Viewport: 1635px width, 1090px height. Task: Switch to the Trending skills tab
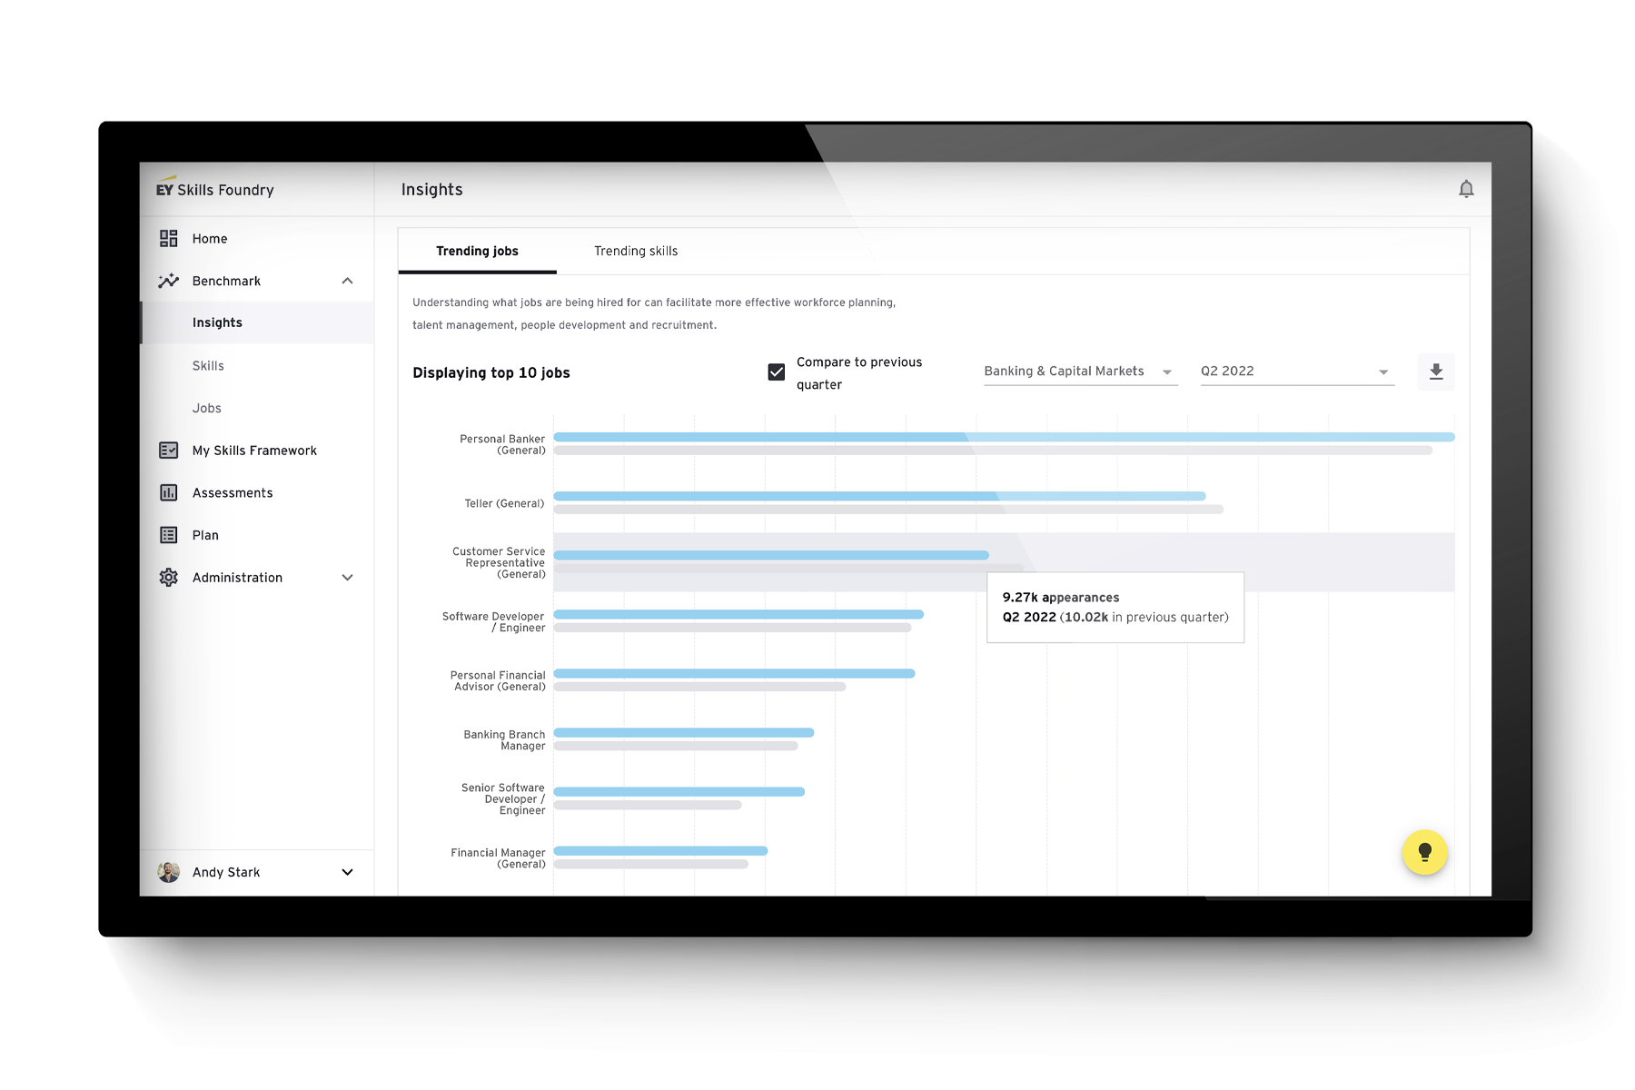coord(636,252)
